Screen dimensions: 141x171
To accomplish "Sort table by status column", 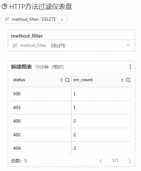I will click(62, 80).
